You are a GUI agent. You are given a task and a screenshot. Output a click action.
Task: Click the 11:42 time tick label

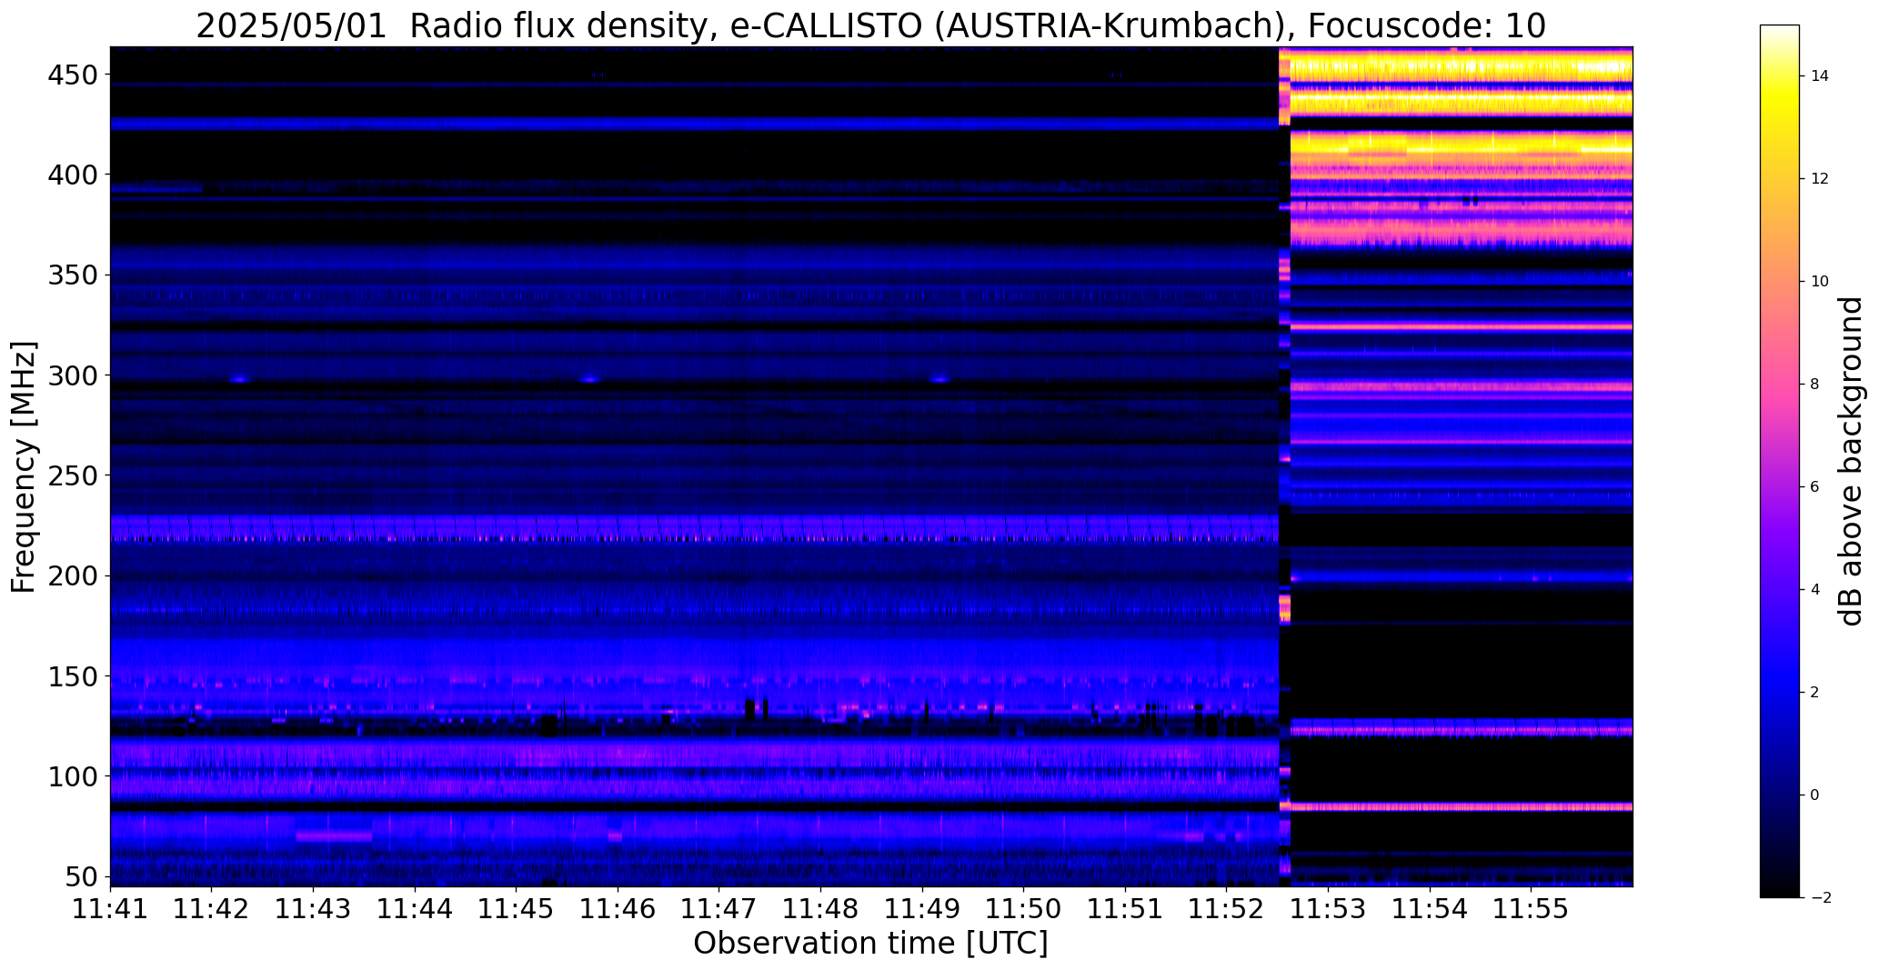[x=212, y=908]
